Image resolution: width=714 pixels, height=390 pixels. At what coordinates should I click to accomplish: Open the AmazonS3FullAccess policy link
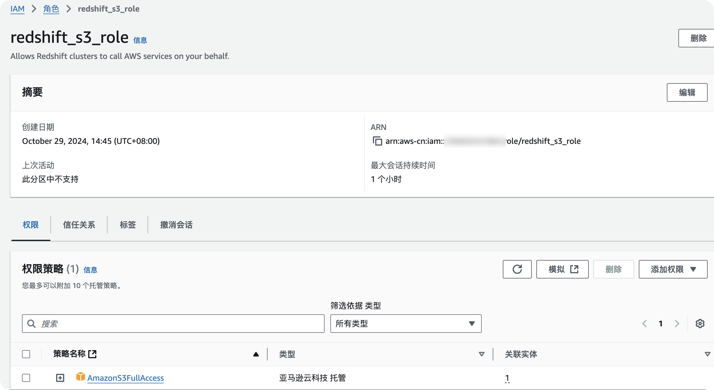[126, 378]
